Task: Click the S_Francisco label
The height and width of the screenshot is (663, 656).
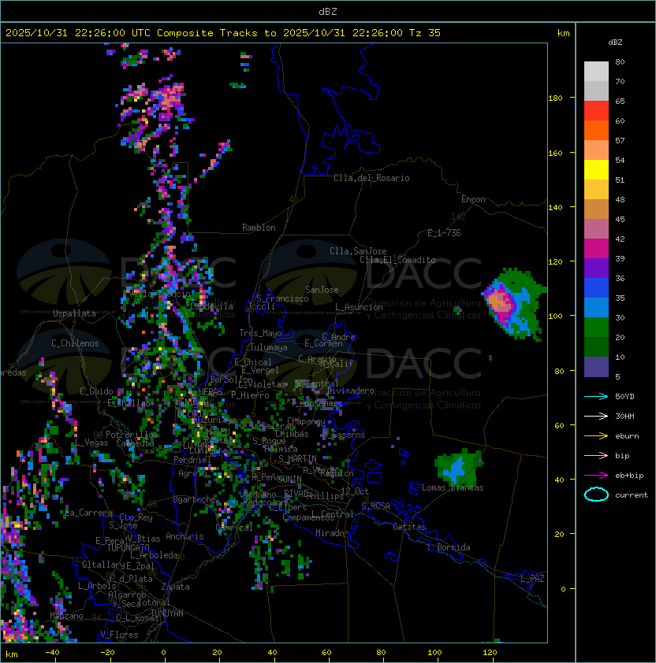Action: click(282, 298)
